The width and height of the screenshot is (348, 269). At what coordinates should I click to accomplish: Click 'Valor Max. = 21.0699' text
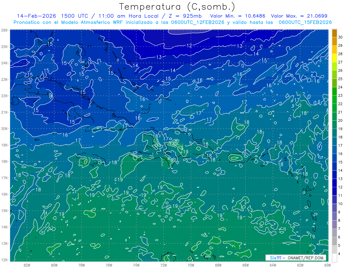pos(299,16)
